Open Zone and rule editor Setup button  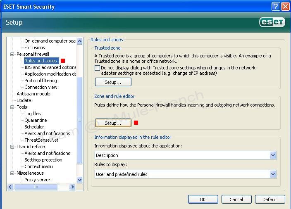click(x=113, y=123)
